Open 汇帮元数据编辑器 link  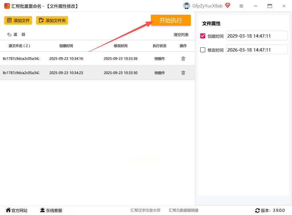pos(184,210)
